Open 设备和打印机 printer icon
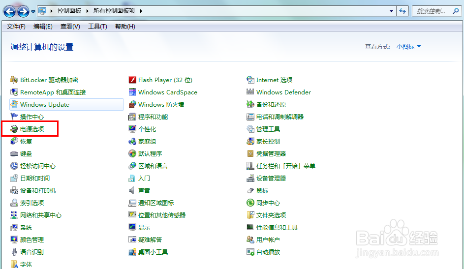The height and width of the screenshot is (269, 464). (x=14, y=191)
